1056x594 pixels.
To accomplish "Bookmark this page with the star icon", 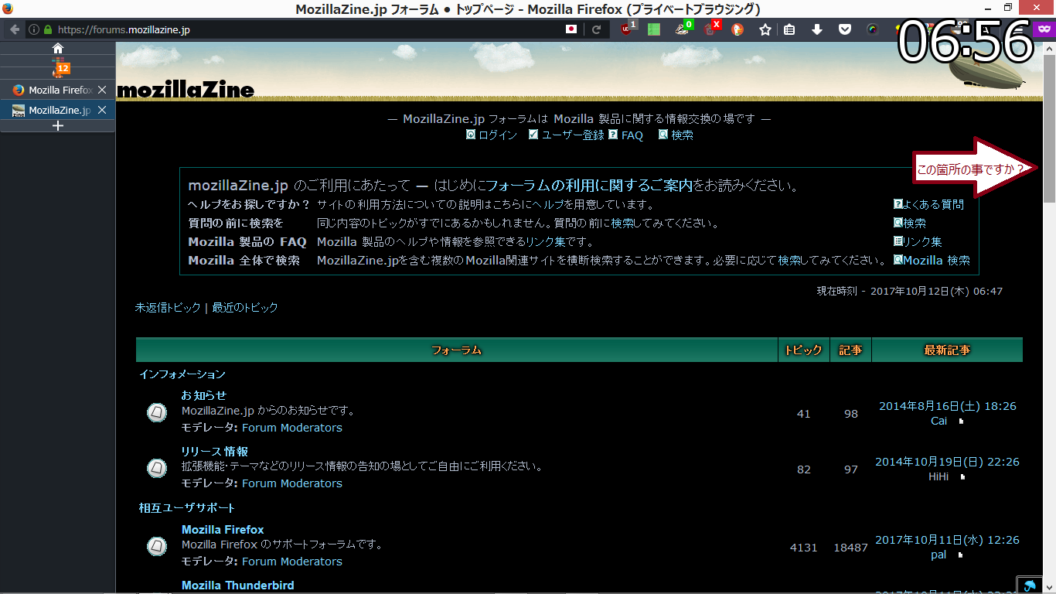I will (x=765, y=30).
